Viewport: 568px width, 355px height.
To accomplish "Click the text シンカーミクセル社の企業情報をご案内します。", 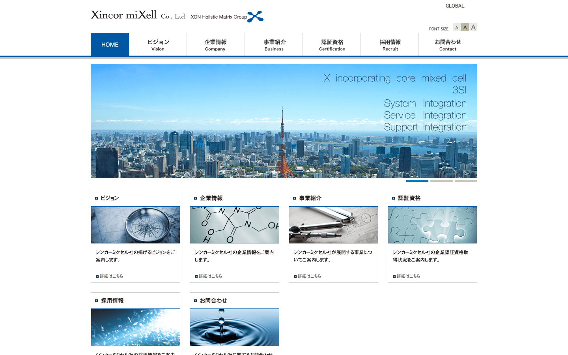I will [x=234, y=256].
